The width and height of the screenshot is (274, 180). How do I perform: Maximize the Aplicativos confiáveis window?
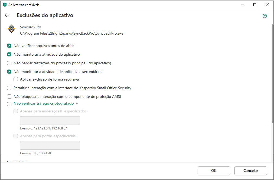coord(255,5)
